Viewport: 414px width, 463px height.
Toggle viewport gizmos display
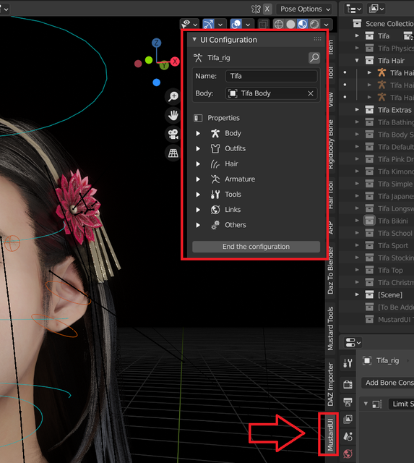(209, 24)
